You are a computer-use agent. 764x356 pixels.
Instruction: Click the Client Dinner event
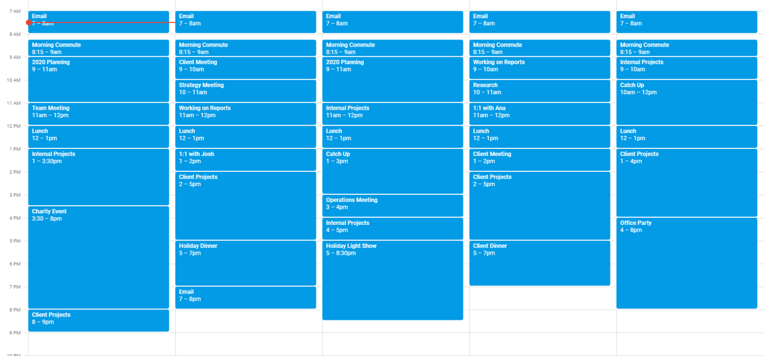click(x=539, y=262)
